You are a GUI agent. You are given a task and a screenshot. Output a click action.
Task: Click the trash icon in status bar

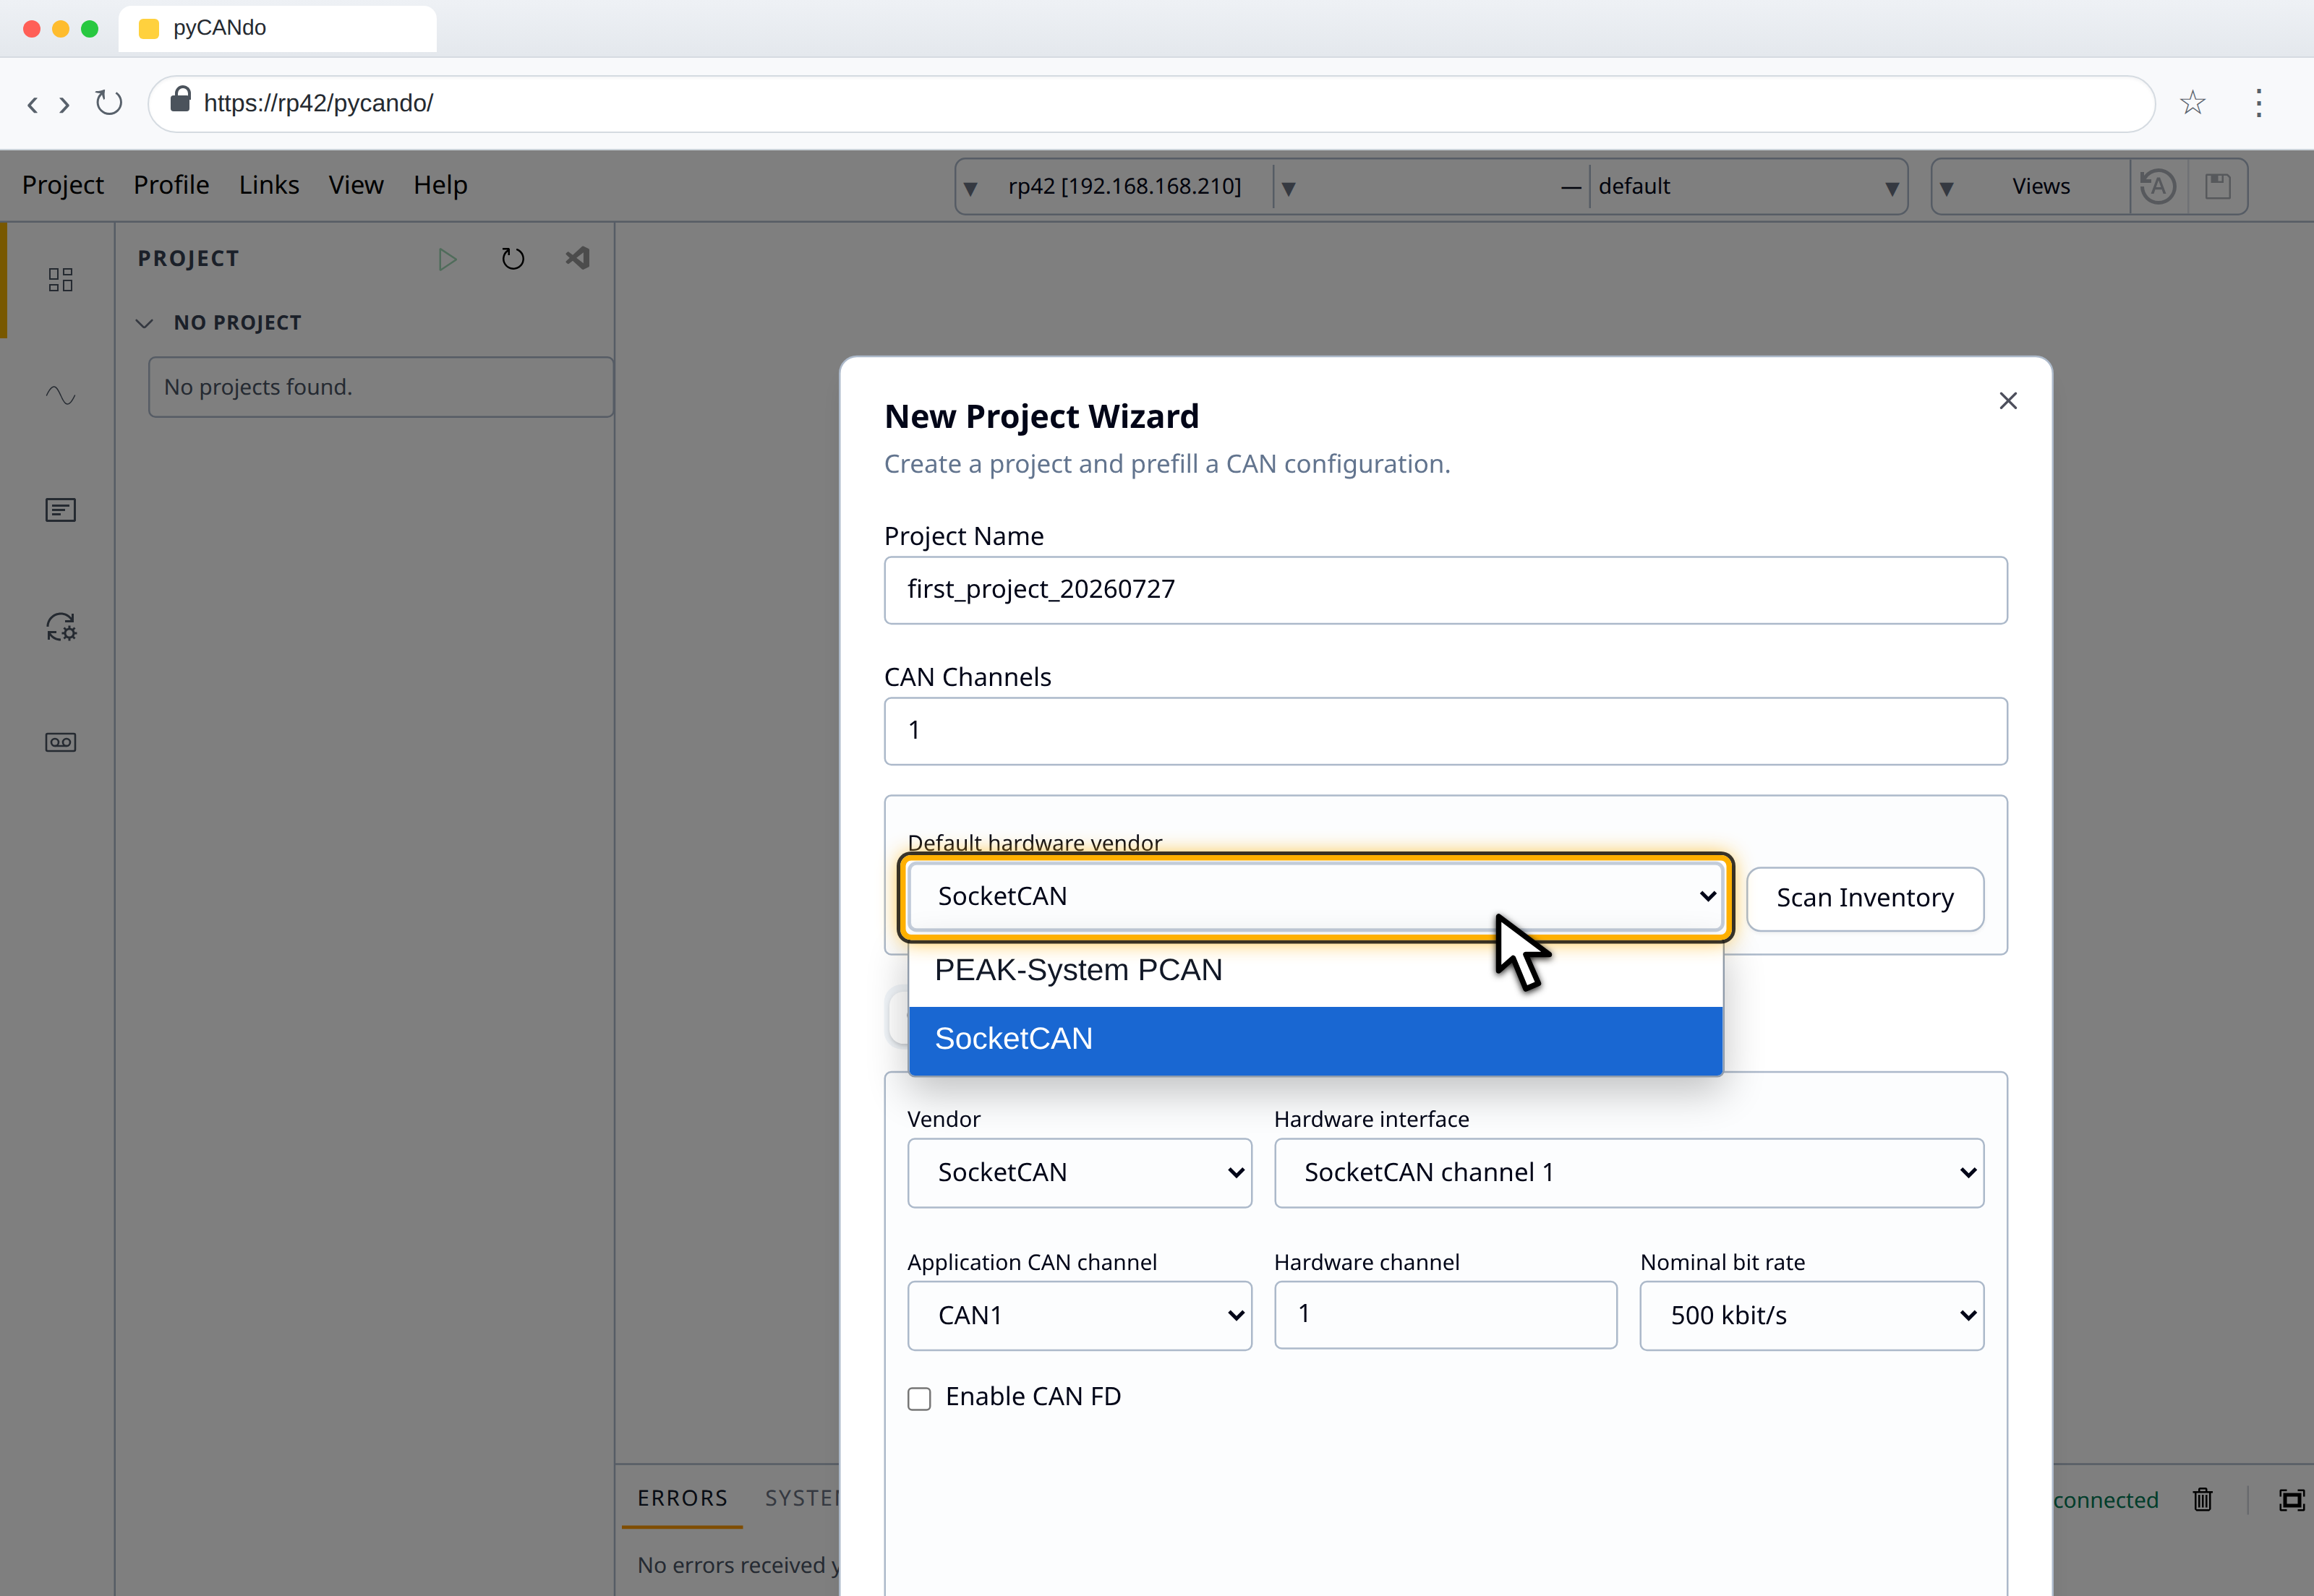2202,1500
